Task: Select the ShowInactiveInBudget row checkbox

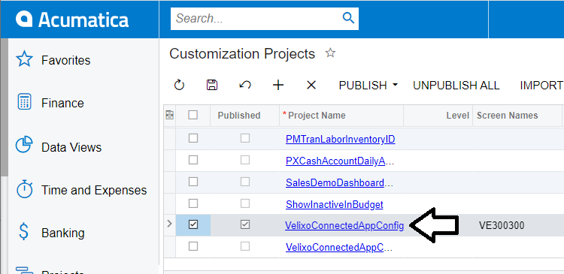Action: click(193, 203)
